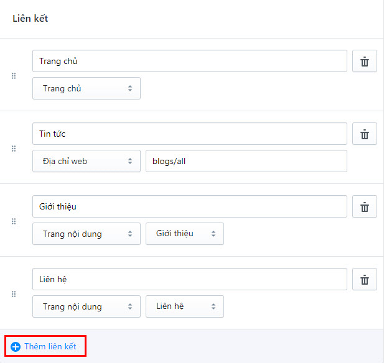The image size is (384, 363).
Task: Click Thêm liên kết to add link
Action: [50, 346]
